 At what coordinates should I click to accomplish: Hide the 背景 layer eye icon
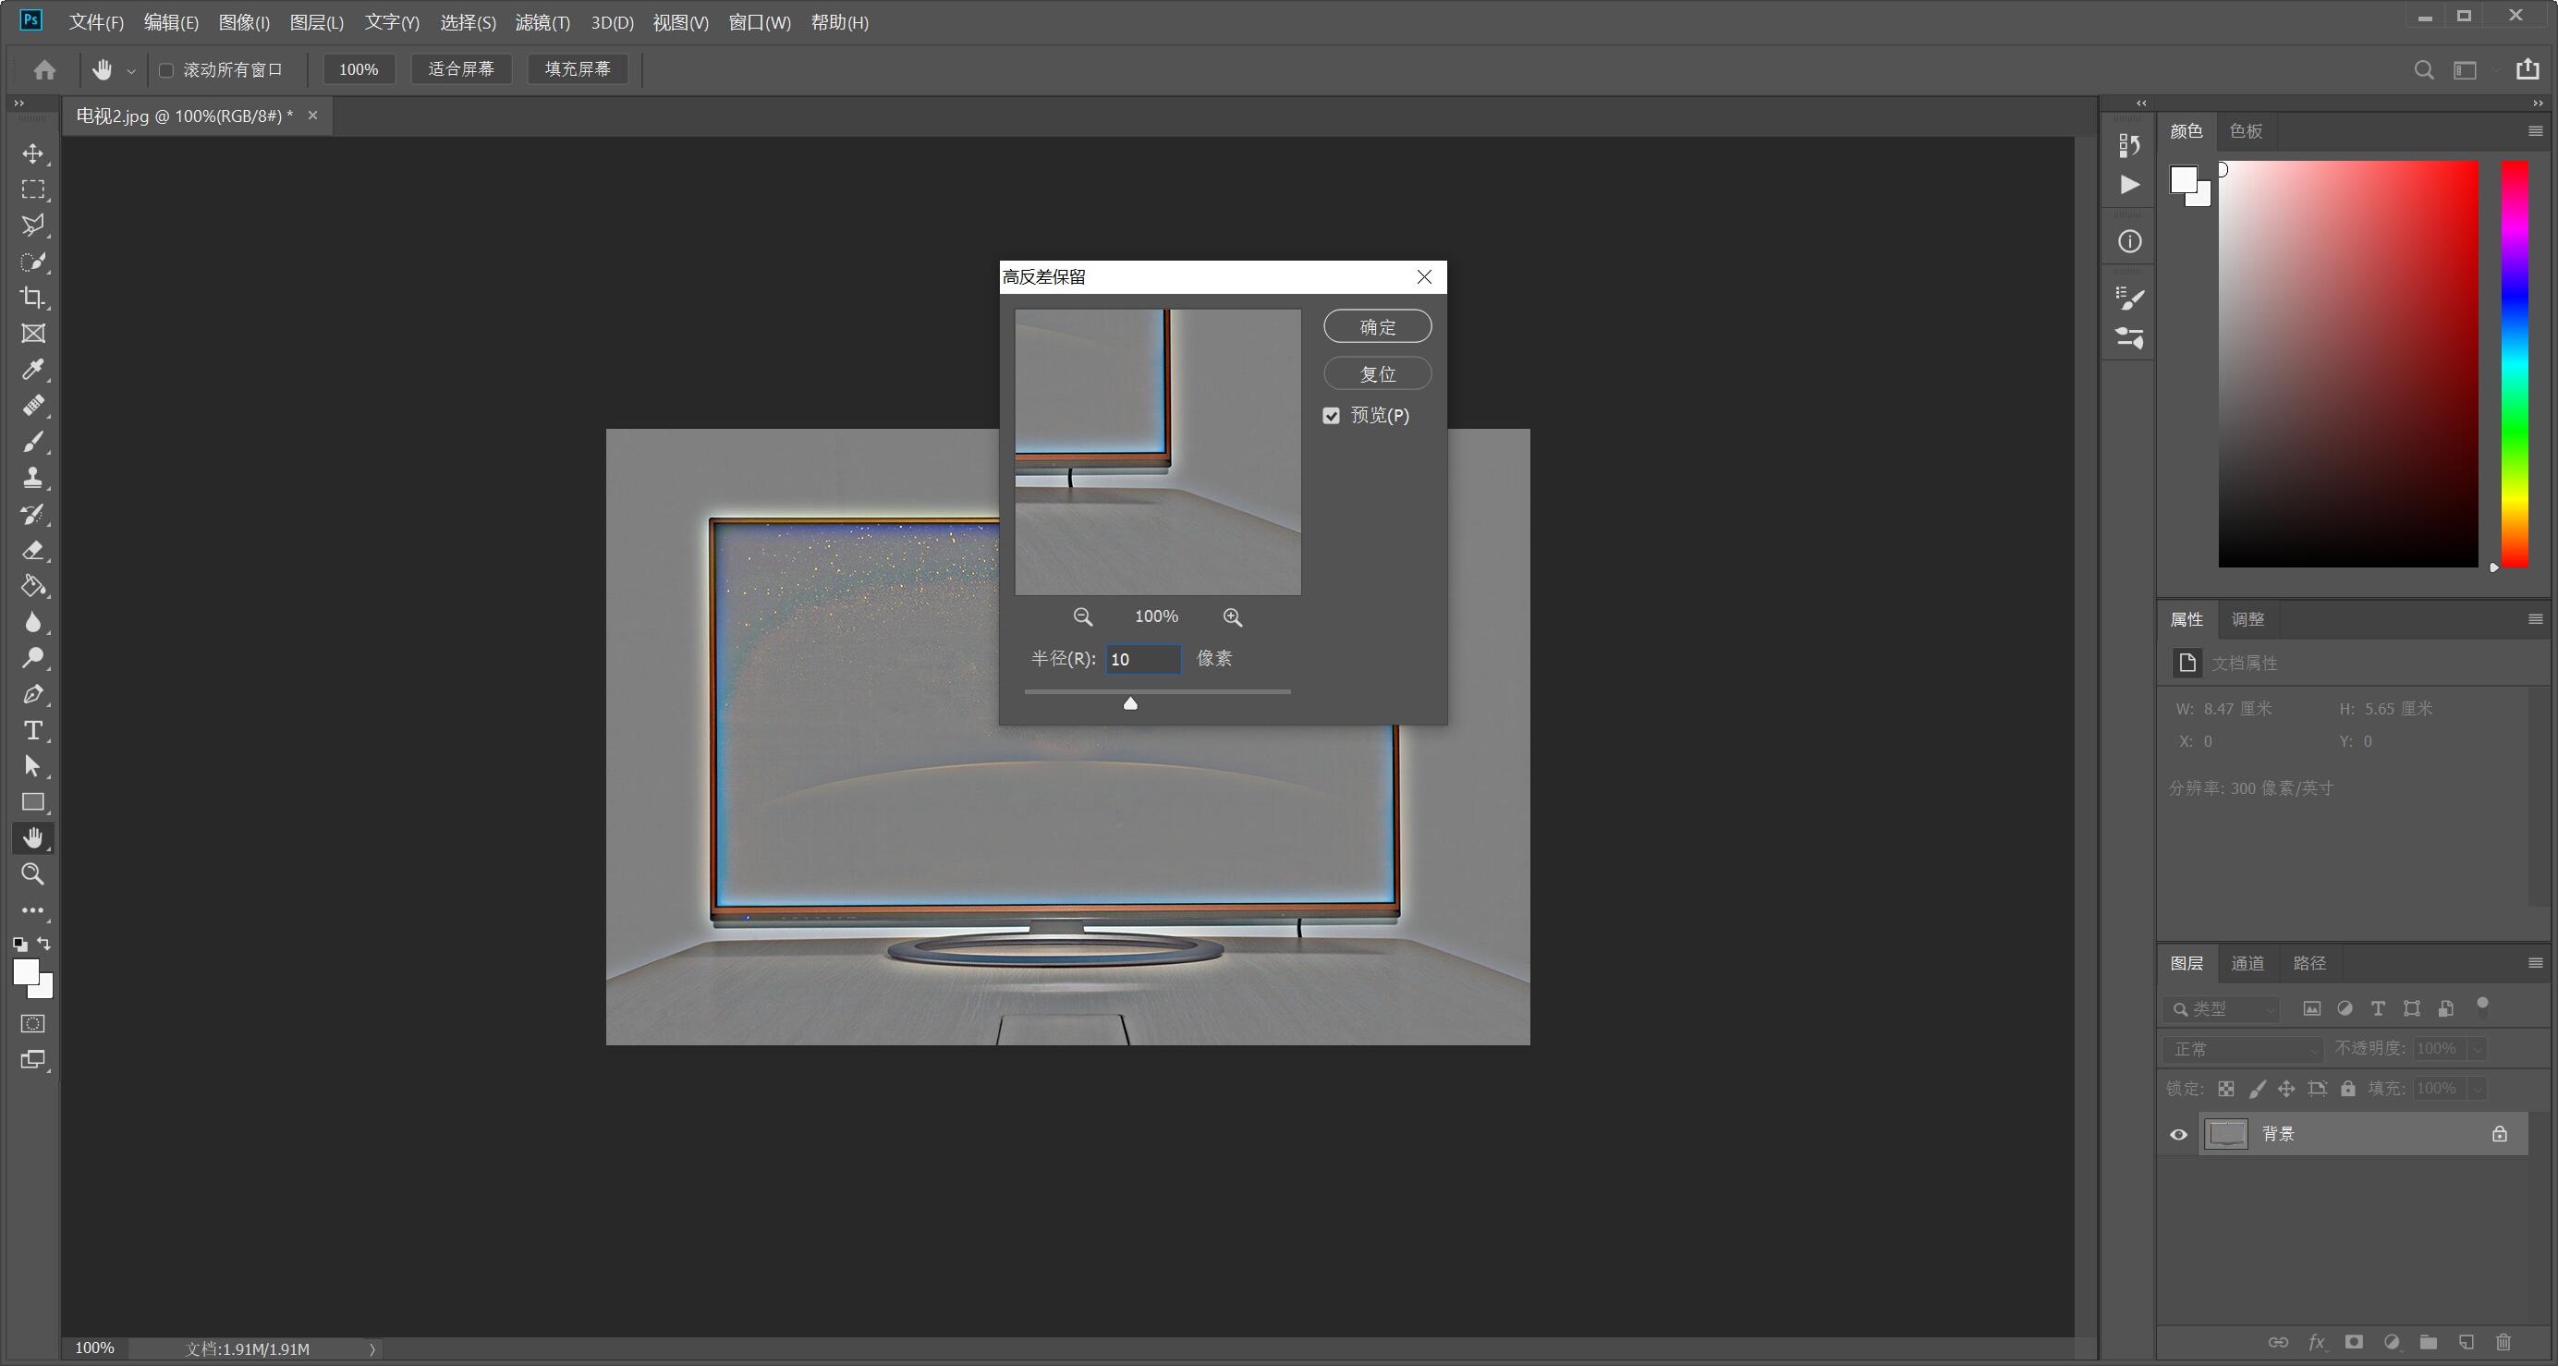(x=2179, y=1135)
